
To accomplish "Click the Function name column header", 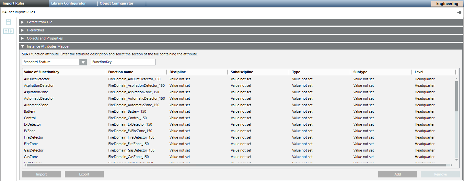I will (121, 72).
